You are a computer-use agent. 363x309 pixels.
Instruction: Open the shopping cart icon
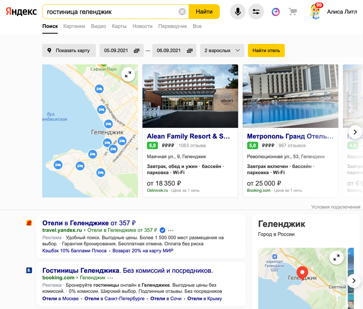pyautogui.click(x=293, y=12)
